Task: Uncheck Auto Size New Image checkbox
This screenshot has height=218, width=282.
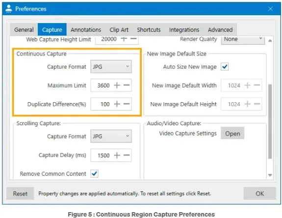Action: (225, 67)
